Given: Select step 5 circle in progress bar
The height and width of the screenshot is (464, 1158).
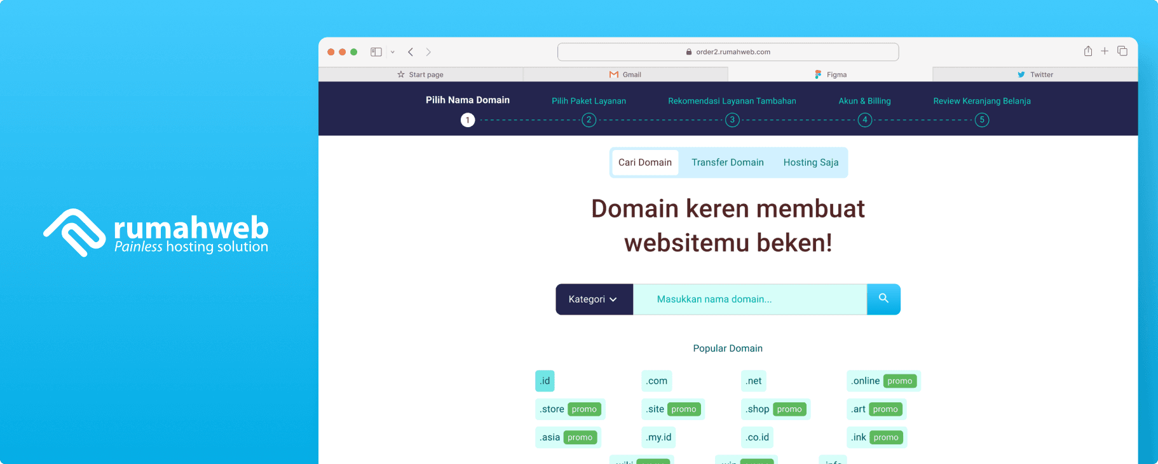Looking at the screenshot, I should [x=982, y=119].
